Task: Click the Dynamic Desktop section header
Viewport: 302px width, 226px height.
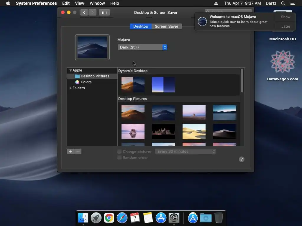Action: (133, 71)
